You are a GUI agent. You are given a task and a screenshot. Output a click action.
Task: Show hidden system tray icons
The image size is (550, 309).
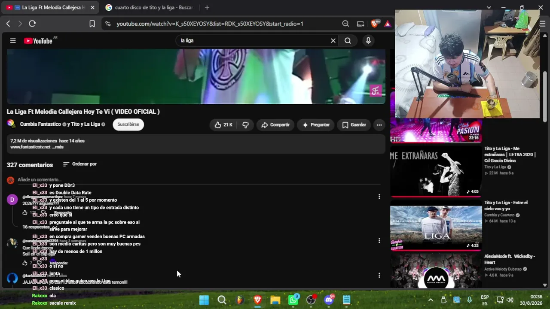coord(431,300)
